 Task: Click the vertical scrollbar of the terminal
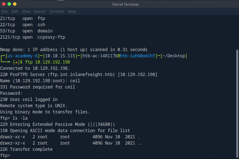pos(237,100)
